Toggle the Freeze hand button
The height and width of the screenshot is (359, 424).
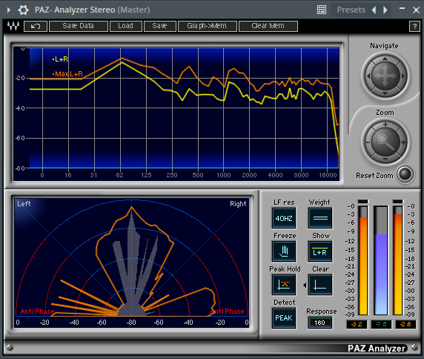284,251
